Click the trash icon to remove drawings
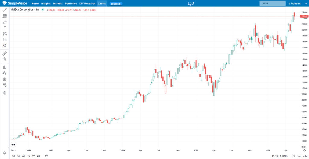Image resolution: width=309 pixels, height=159 pixels. [5, 93]
